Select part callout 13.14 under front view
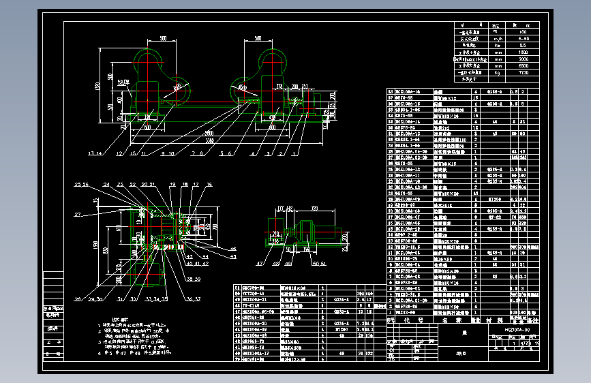The width and height of the screenshot is (591, 383). pyautogui.click(x=95, y=153)
